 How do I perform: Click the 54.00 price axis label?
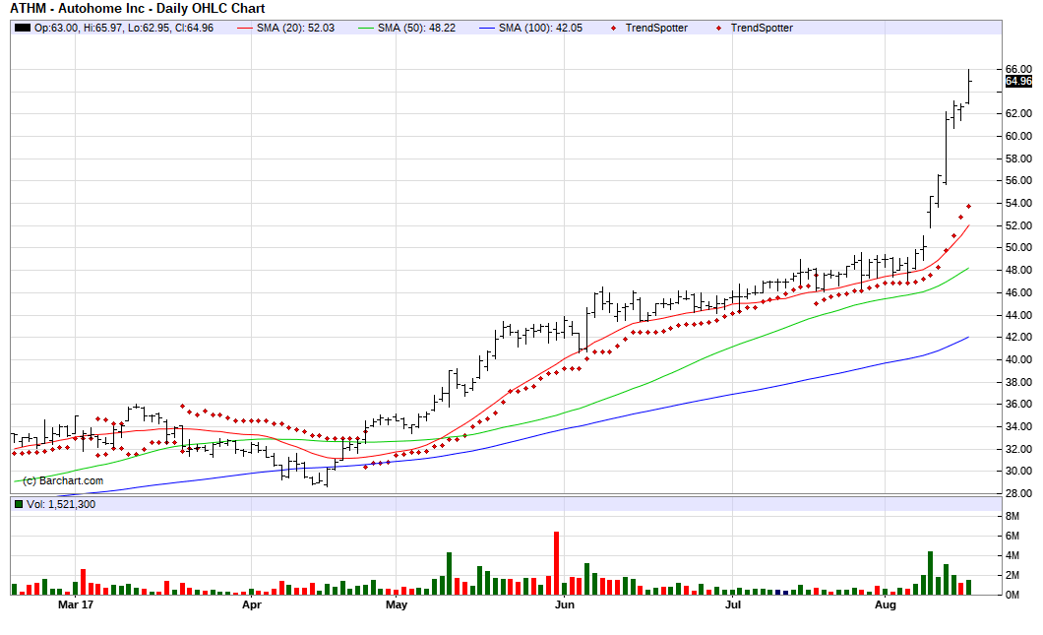(x=1018, y=203)
